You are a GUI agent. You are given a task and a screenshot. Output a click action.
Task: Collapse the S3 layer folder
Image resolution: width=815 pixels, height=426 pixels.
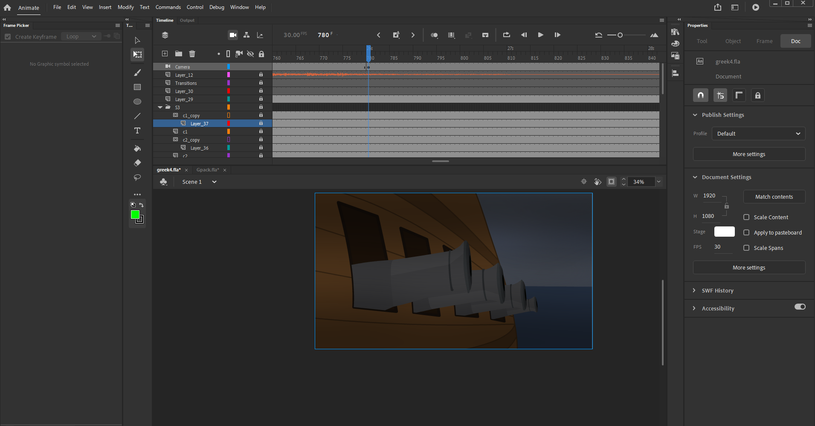160,107
